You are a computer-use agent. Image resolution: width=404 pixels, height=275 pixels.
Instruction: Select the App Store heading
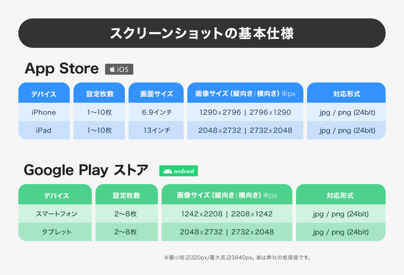click(x=62, y=69)
